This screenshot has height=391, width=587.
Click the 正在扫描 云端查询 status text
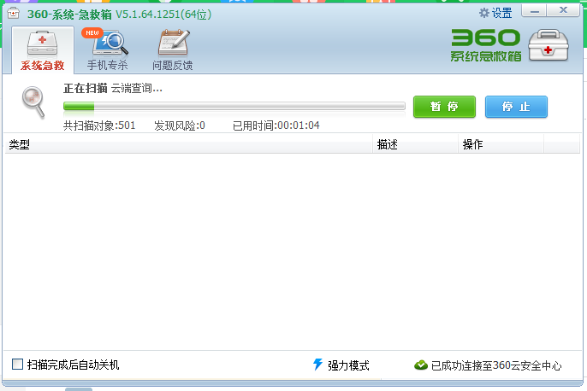(x=113, y=89)
